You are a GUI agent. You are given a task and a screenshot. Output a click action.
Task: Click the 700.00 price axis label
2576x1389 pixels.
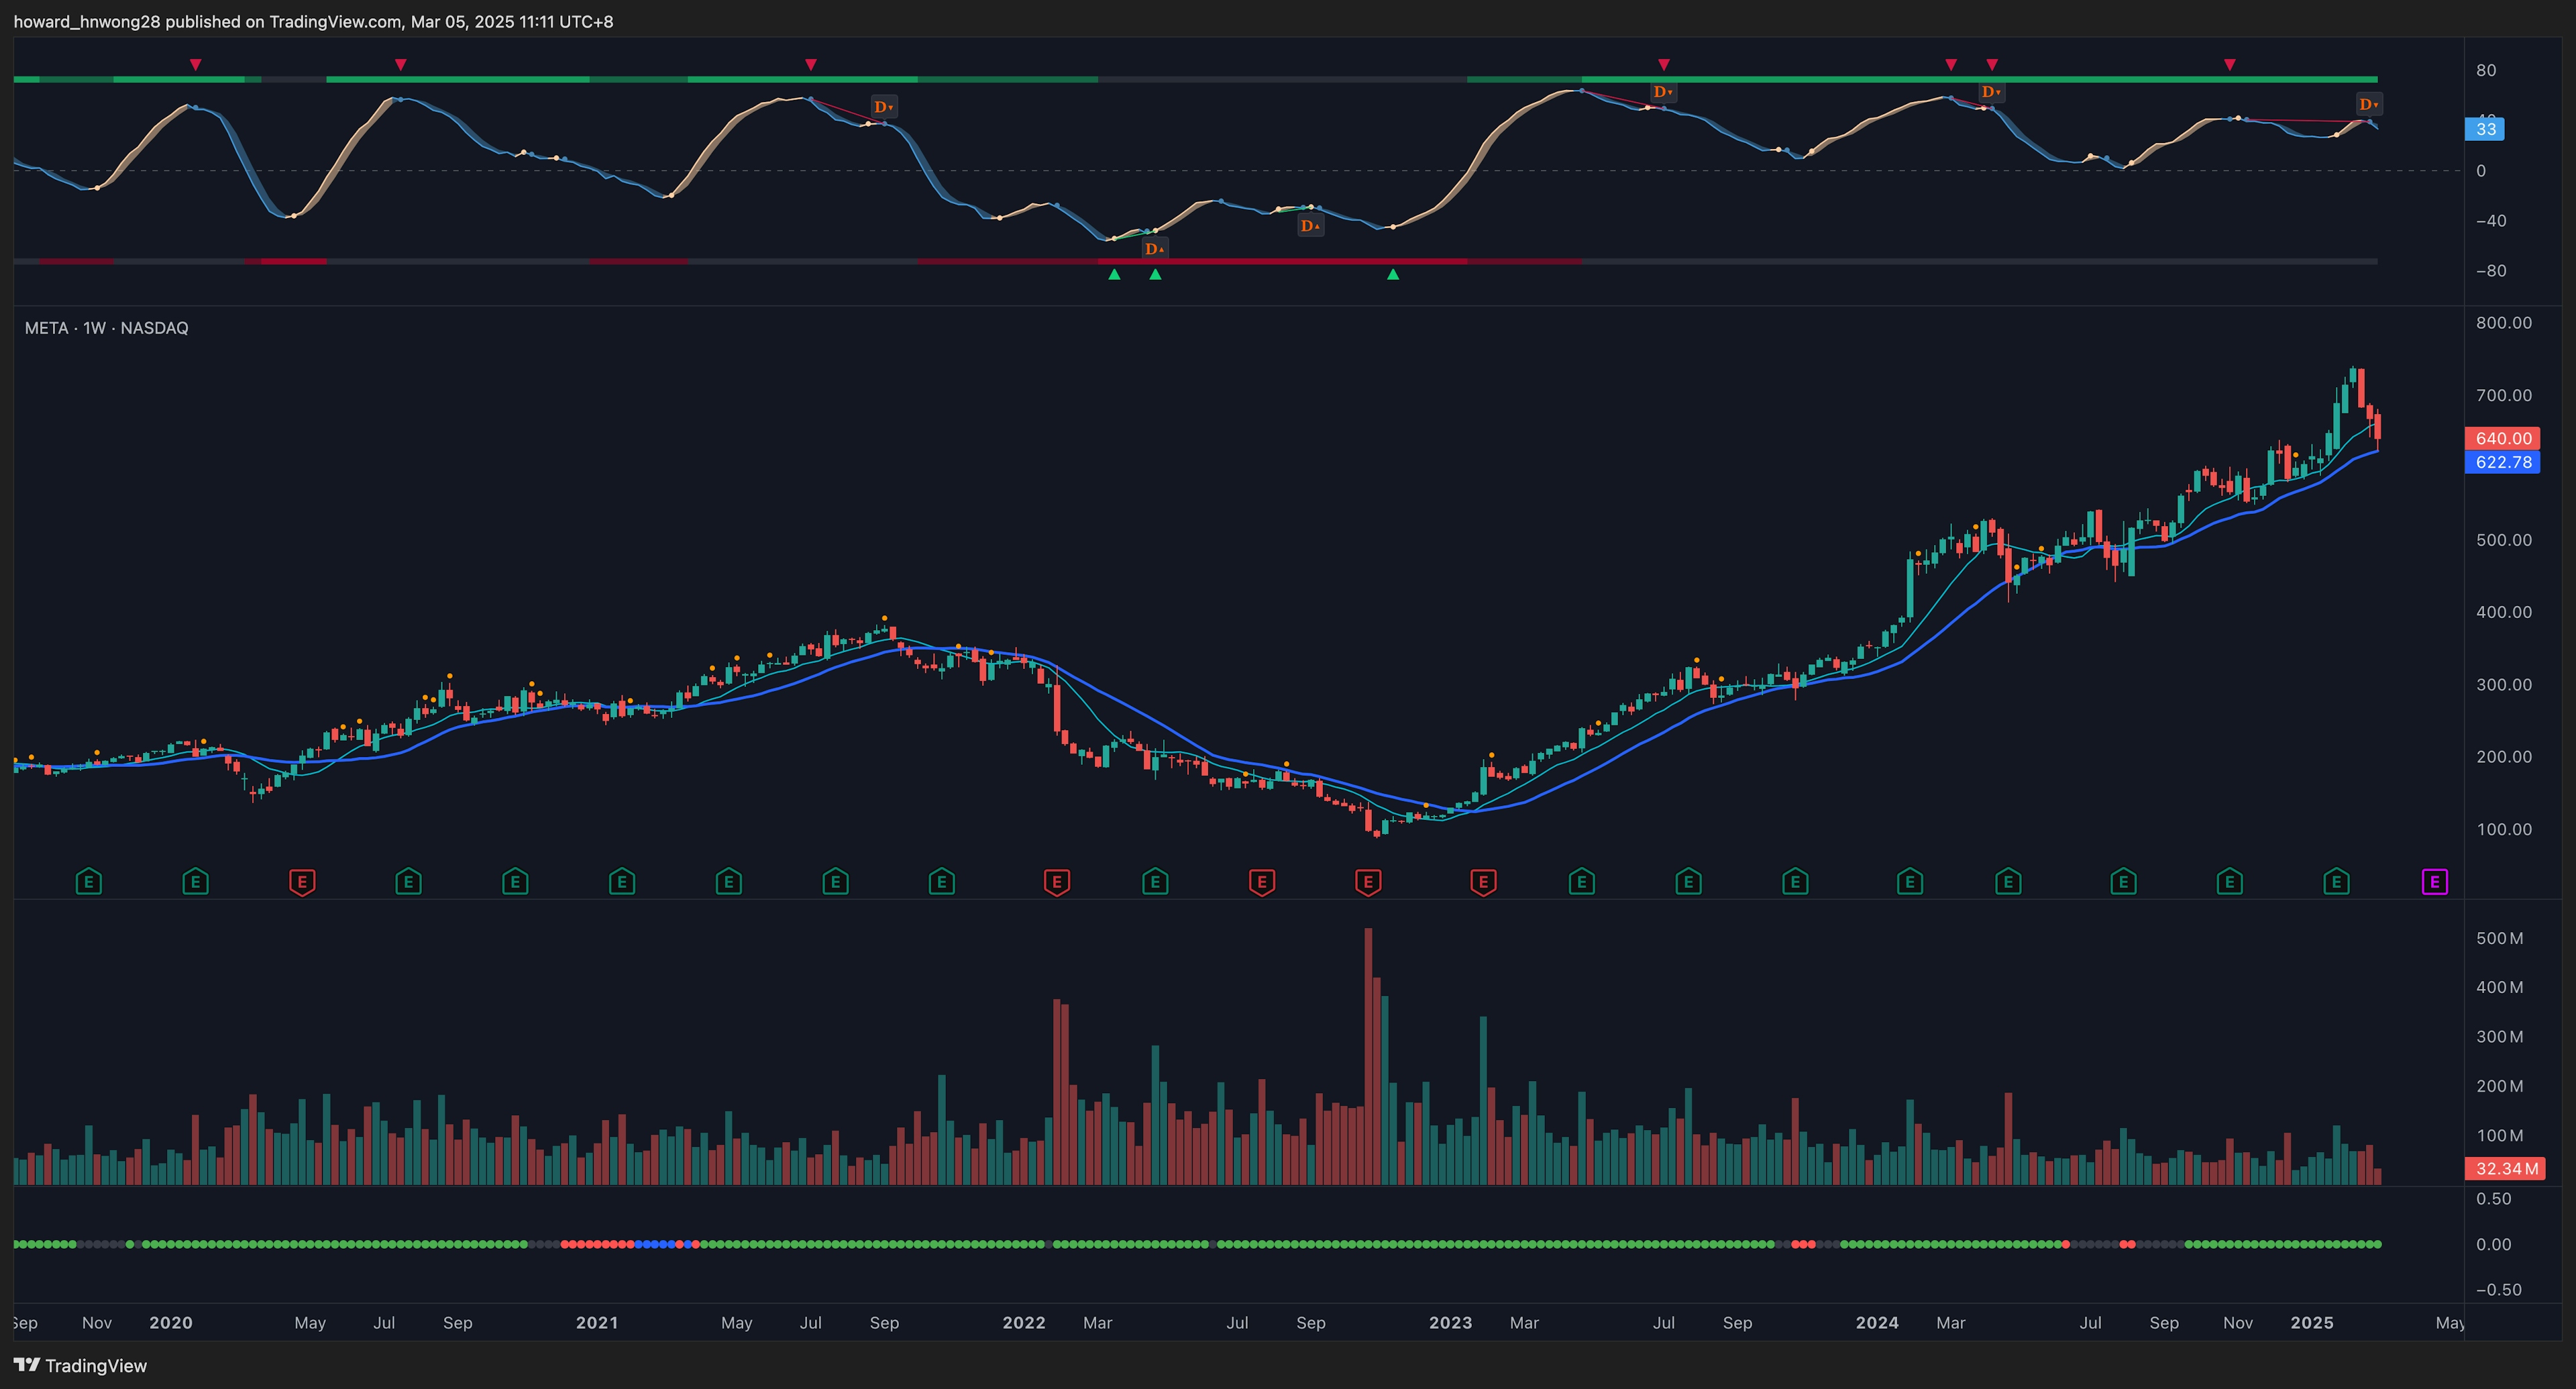tap(2504, 395)
